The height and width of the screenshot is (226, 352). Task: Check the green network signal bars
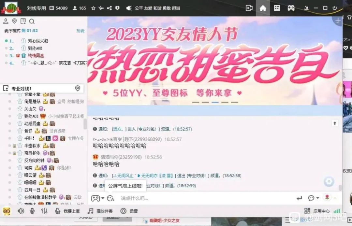336,211
